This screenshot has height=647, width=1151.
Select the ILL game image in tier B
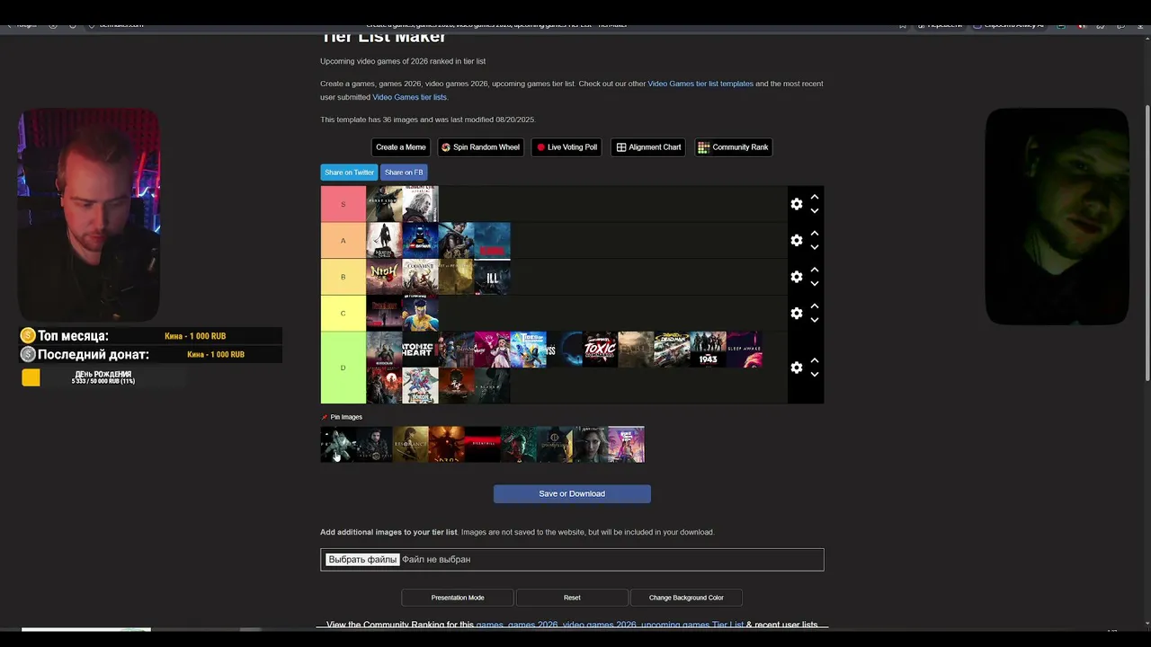click(492, 277)
